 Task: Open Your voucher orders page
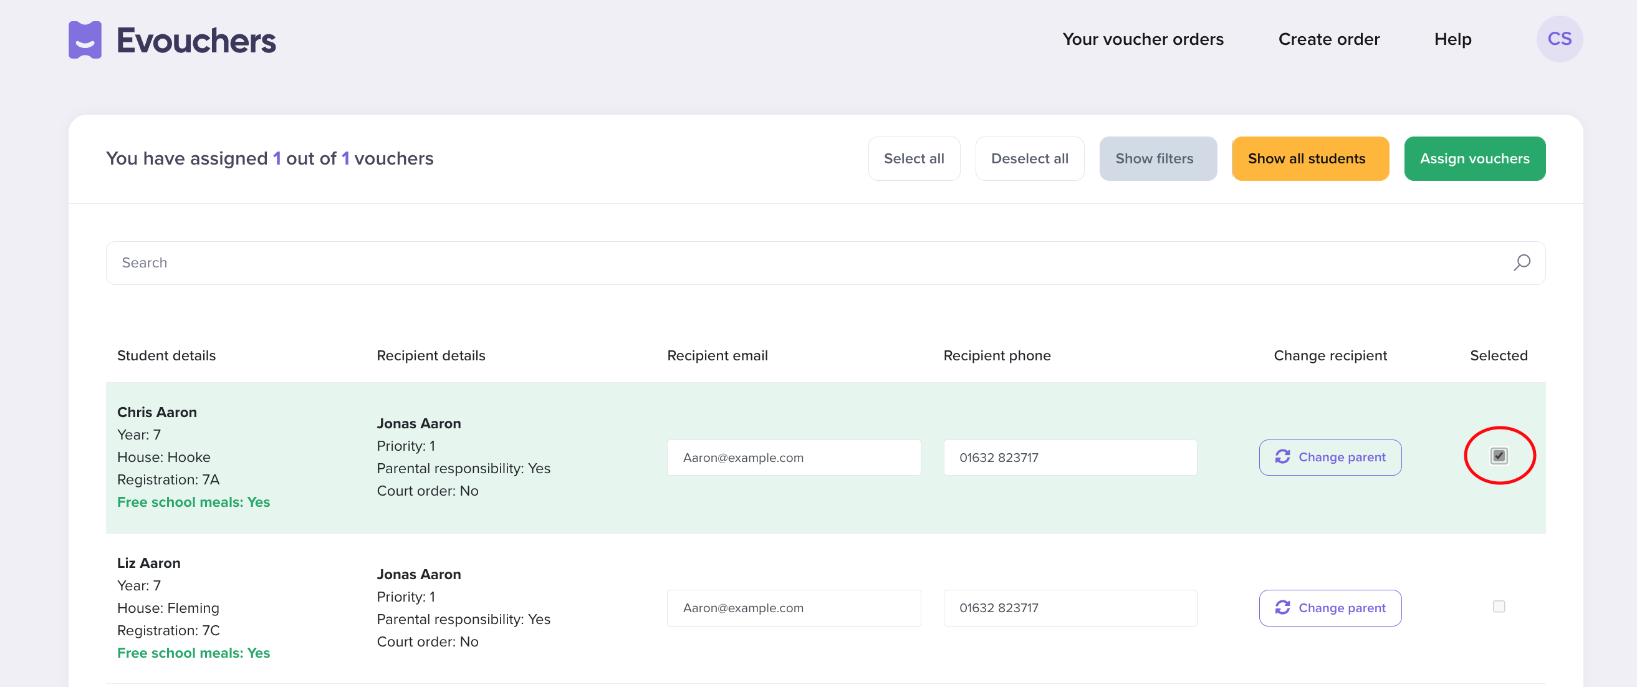pyautogui.click(x=1143, y=39)
